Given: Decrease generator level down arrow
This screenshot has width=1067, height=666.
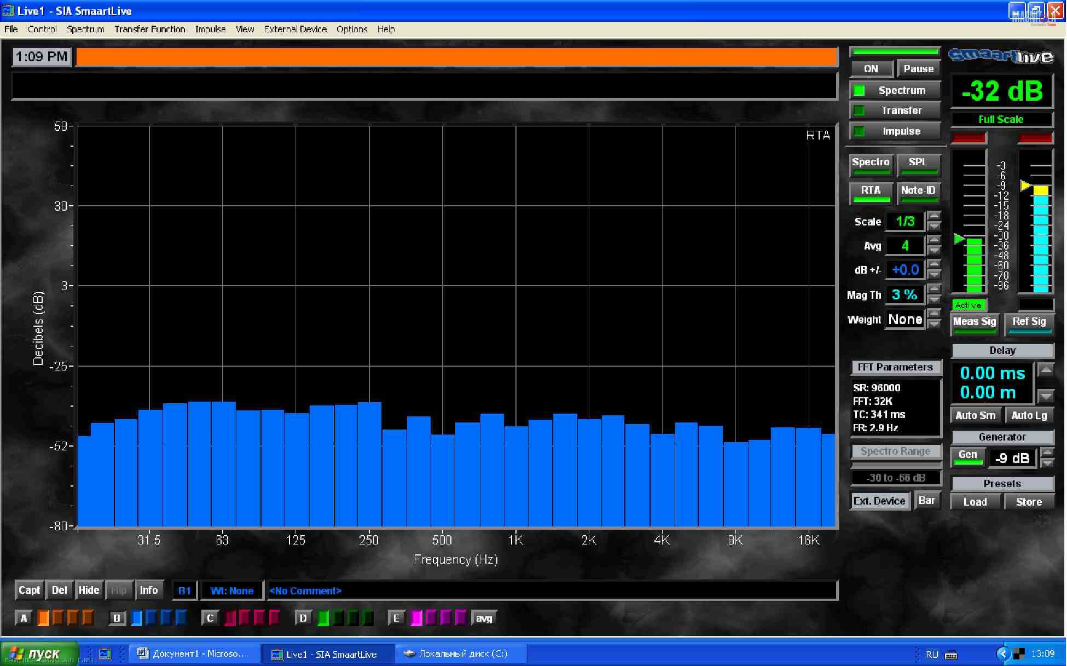Looking at the screenshot, I should point(1047,463).
